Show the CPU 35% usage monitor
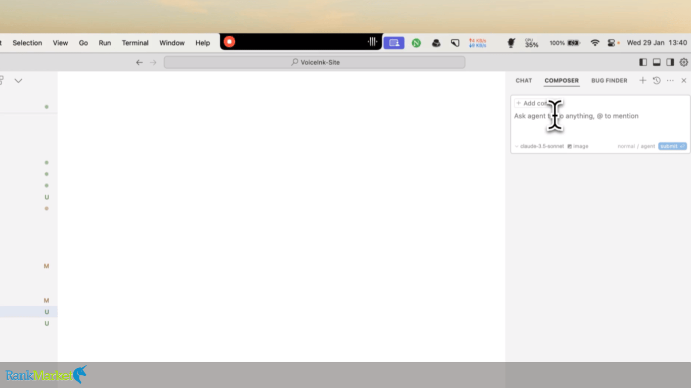This screenshot has height=388, width=691. point(532,43)
